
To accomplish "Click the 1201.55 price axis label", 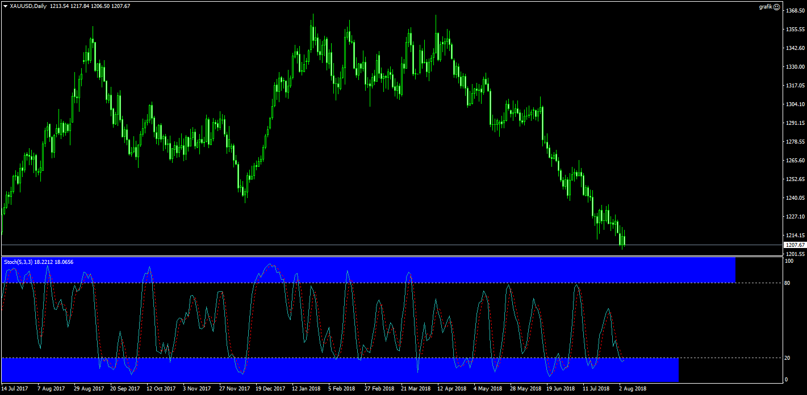I will point(796,254).
